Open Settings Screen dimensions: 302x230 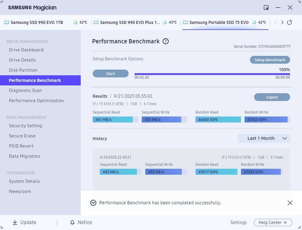[x=239, y=222]
